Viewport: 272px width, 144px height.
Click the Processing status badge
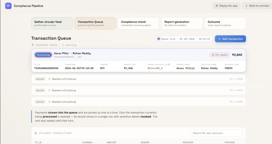coord(43,55)
